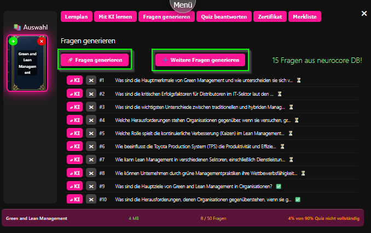The height and width of the screenshot is (233, 371).
Task: Click the green checkmark on question #10
Action: click(298, 200)
